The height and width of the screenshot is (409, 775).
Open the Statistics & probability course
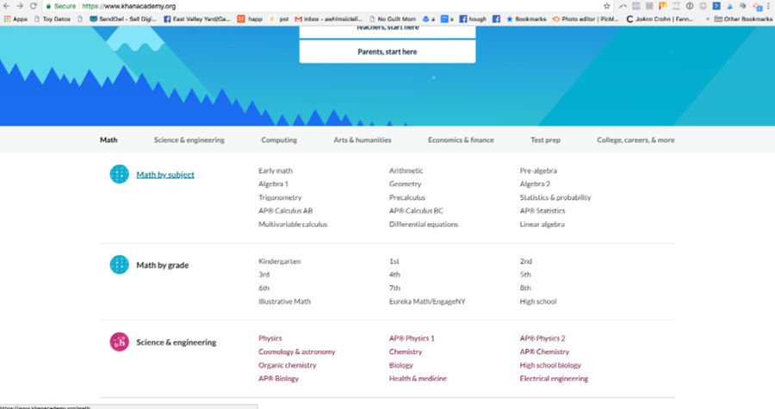(555, 197)
